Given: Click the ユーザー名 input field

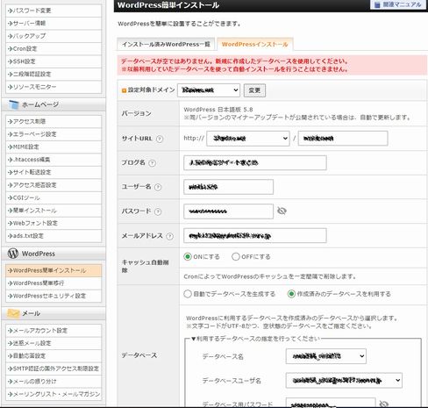Looking at the screenshot, I should coord(228,187).
